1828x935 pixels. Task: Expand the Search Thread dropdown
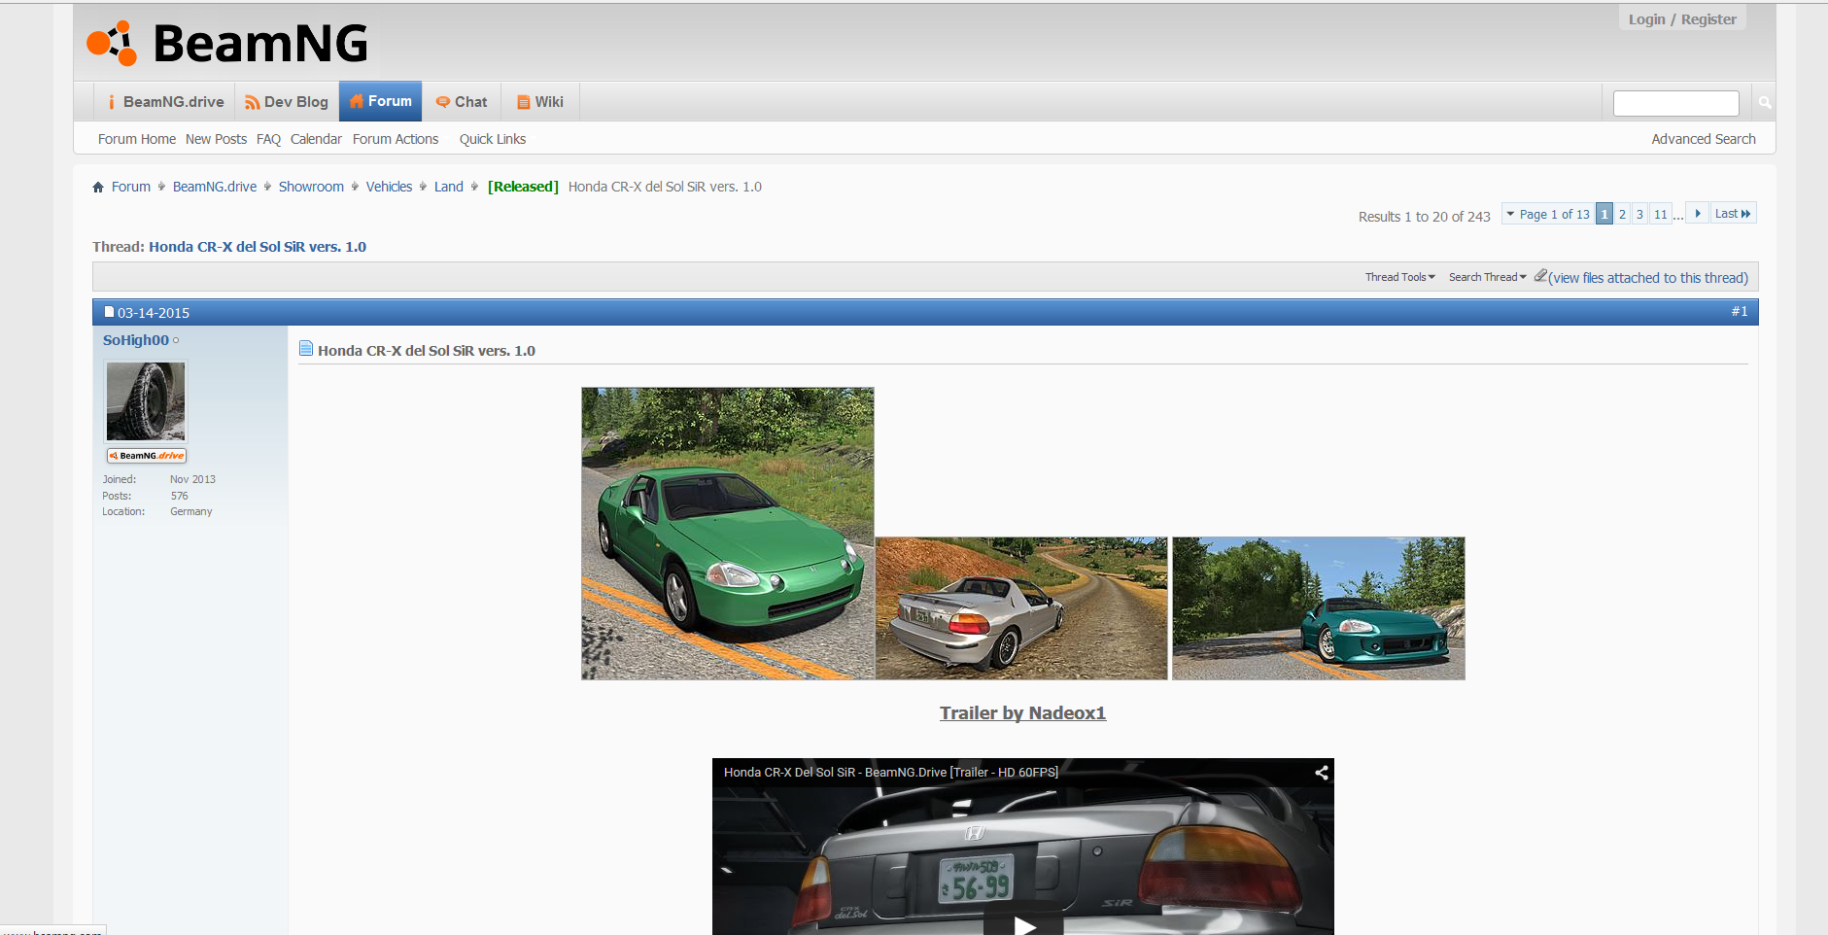click(1488, 277)
